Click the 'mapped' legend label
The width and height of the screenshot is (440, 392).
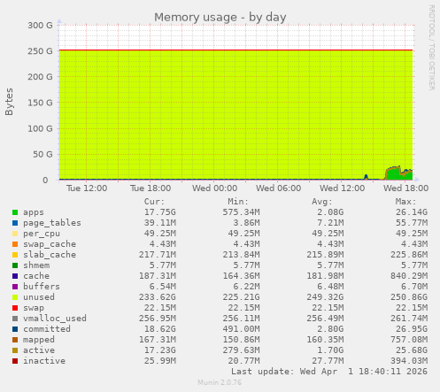pyautogui.click(x=39, y=340)
